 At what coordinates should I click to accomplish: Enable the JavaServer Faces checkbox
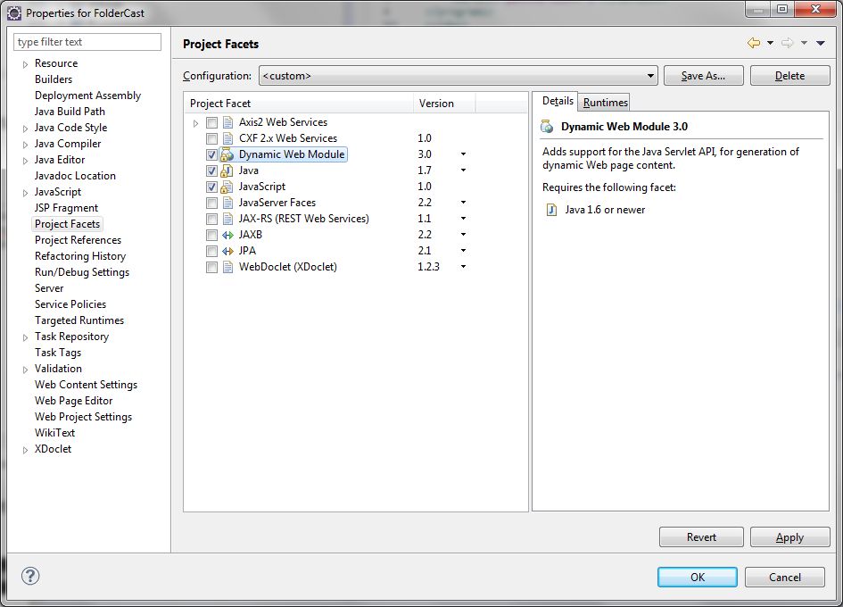point(211,204)
